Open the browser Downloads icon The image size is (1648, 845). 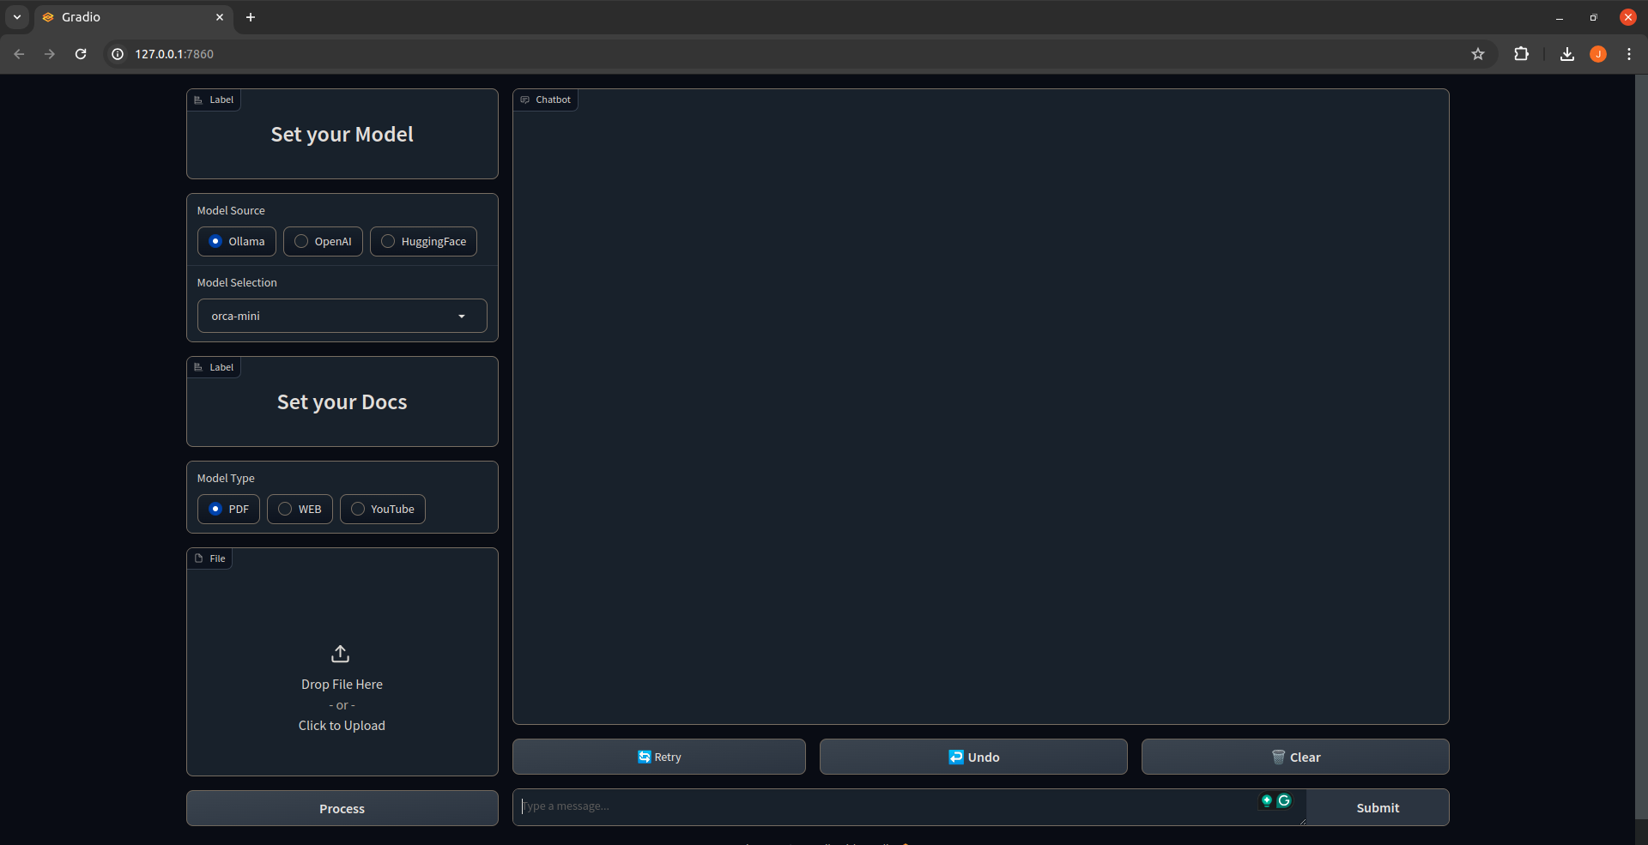[x=1567, y=54]
